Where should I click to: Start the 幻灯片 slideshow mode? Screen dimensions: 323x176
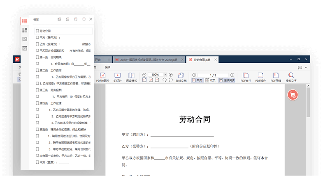click(x=117, y=77)
